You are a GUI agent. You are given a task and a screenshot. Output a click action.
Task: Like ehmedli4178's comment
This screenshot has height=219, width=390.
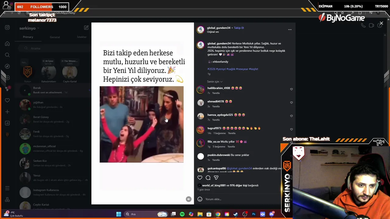click(291, 103)
